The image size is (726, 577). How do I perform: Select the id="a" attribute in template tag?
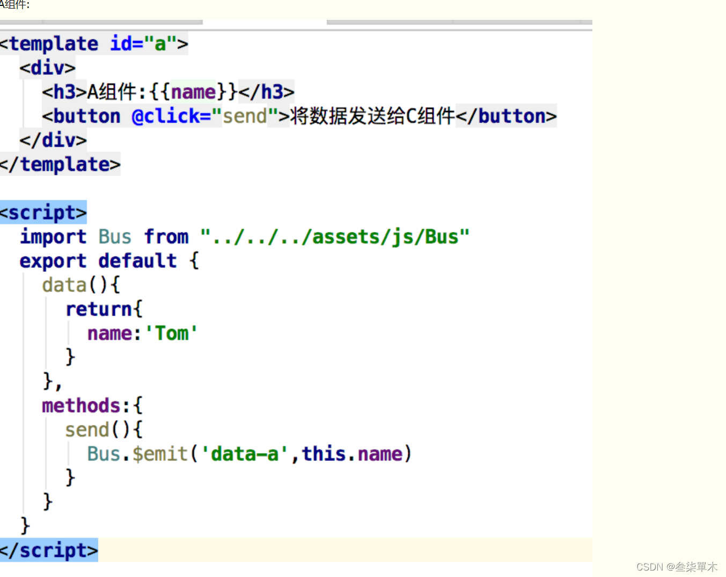click(x=144, y=43)
